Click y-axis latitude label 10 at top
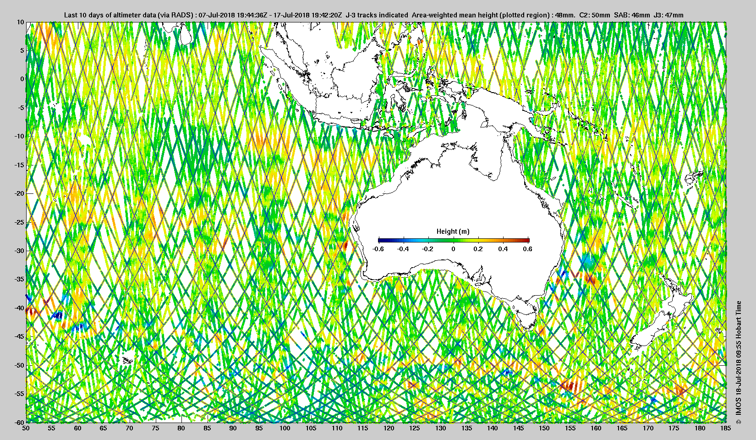The width and height of the screenshot is (756, 440). (x=20, y=22)
